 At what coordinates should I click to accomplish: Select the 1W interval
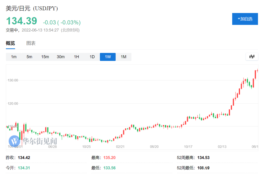point(108,57)
